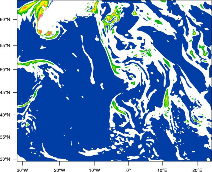Click the 30°W longitude label

click(22, 170)
